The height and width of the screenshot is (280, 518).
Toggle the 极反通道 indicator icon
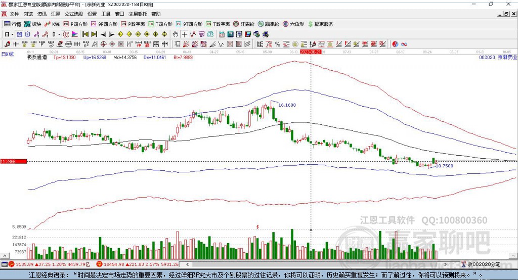(66, 34)
